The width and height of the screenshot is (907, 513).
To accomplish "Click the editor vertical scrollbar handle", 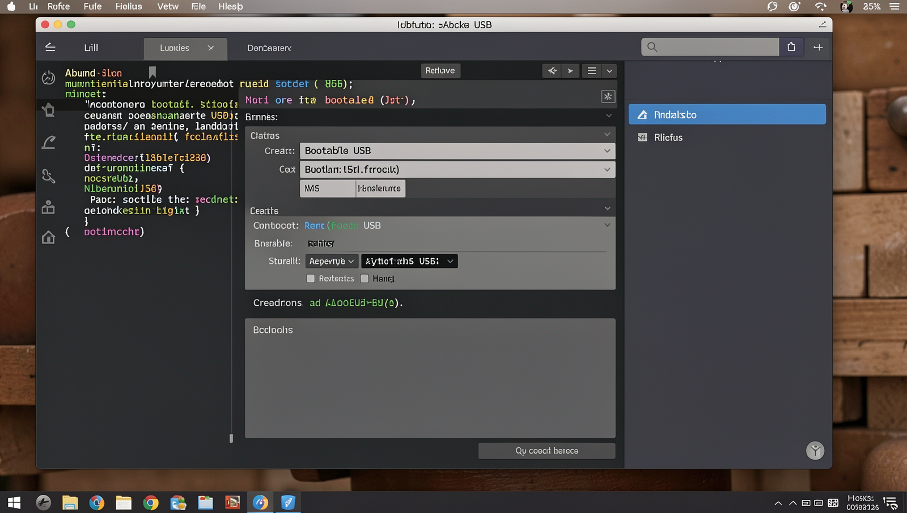I will point(231,438).
